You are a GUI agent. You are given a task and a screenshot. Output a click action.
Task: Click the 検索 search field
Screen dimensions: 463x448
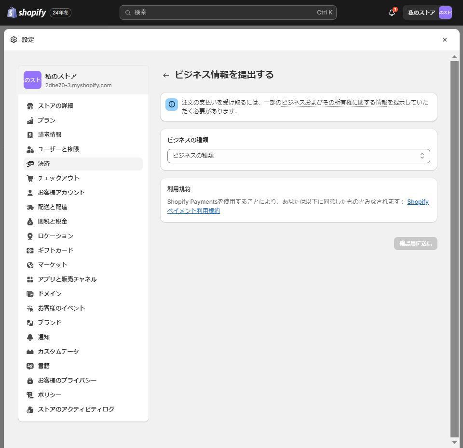pos(228,13)
